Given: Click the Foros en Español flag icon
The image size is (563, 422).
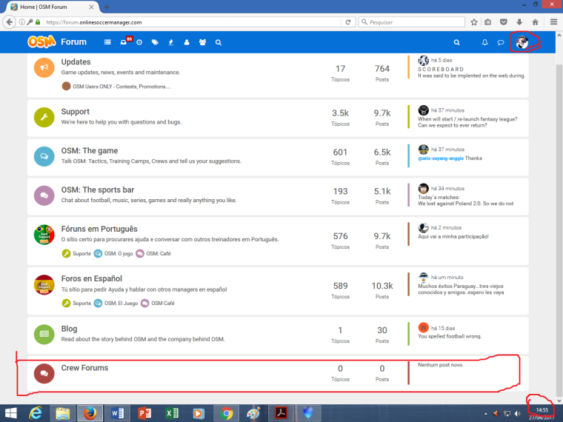Looking at the screenshot, I should (x=44, y=284).
